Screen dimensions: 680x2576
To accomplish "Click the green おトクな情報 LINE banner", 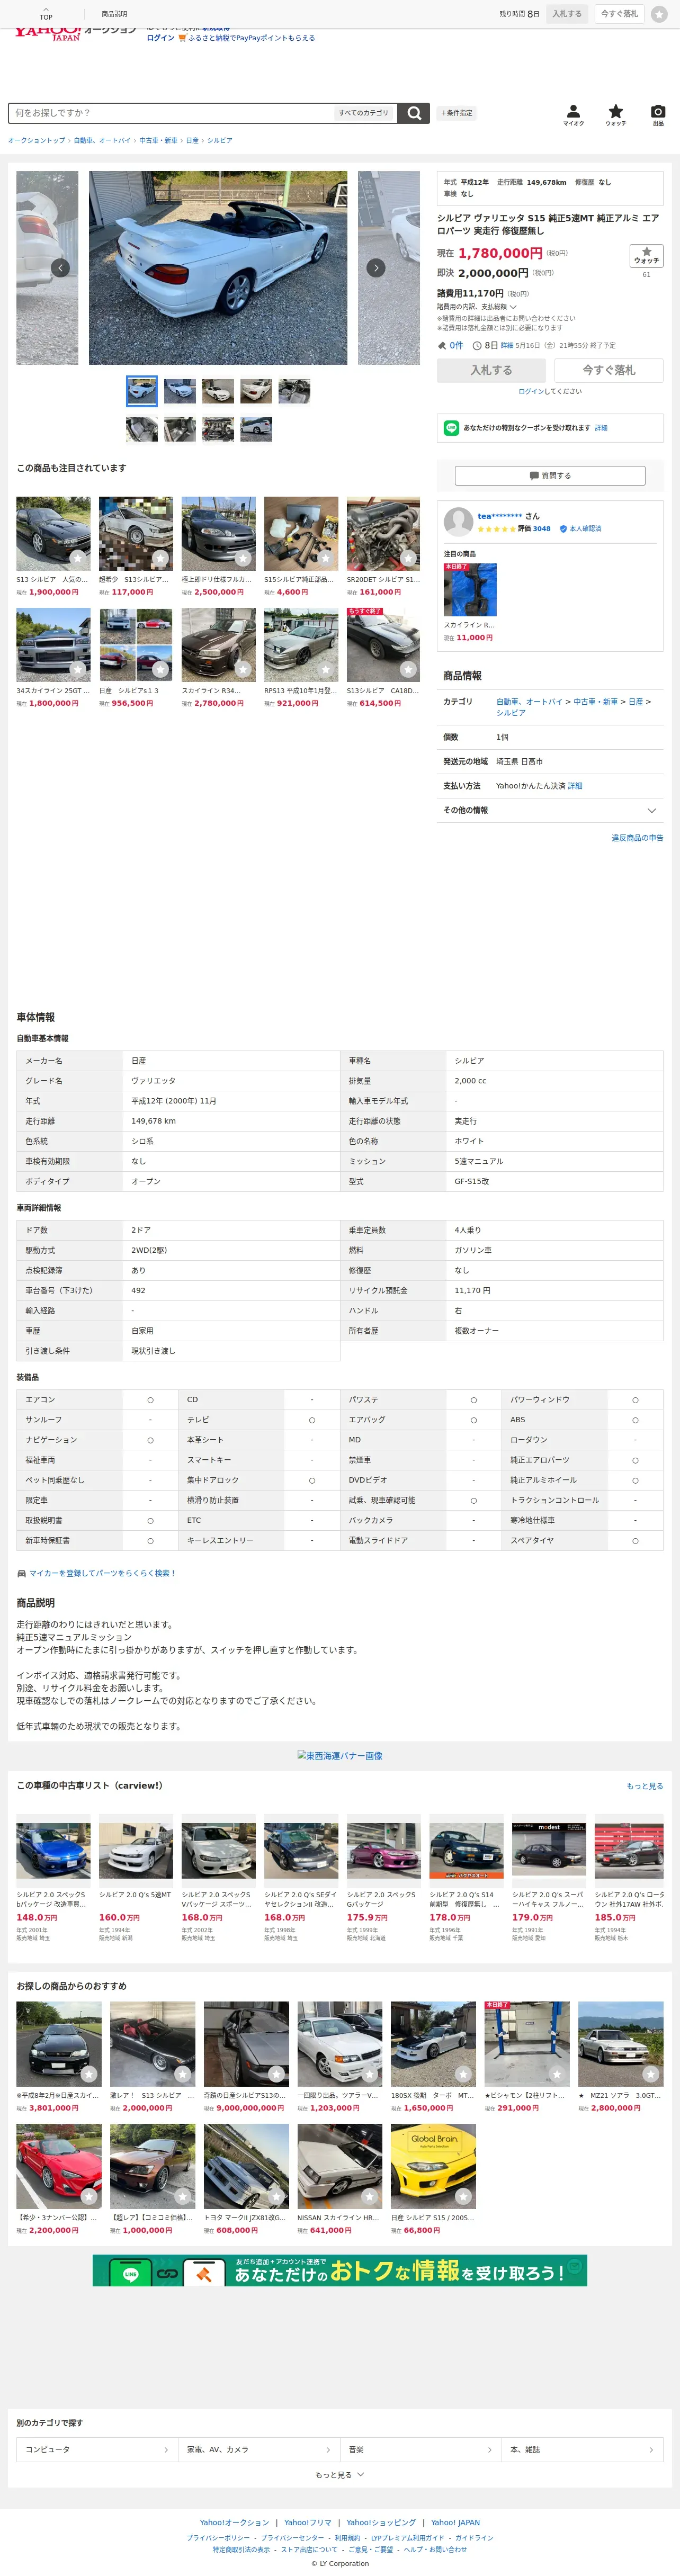I will [x=340, y=2271].
